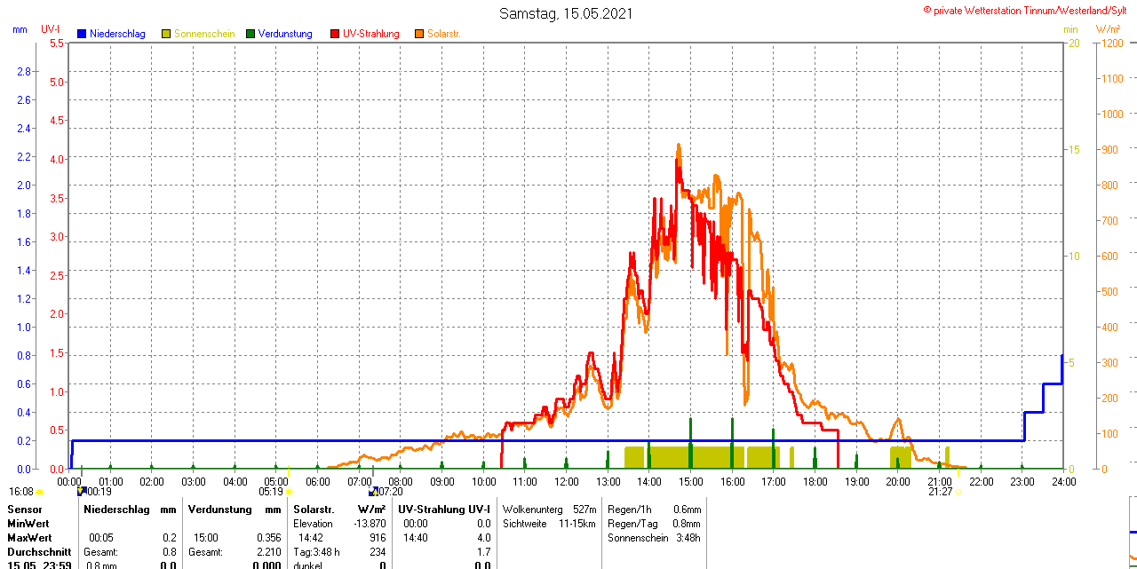Select the Niederschlag legend label
The height and width of the screenshot is (569, 1137).
tap(117, 34)
